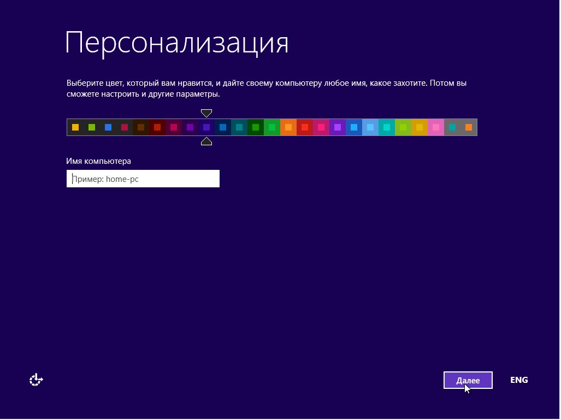This screenshot has height=420, width=561.
Task: Open the Ease of Access icon
Action: click(x=36, y=381)
